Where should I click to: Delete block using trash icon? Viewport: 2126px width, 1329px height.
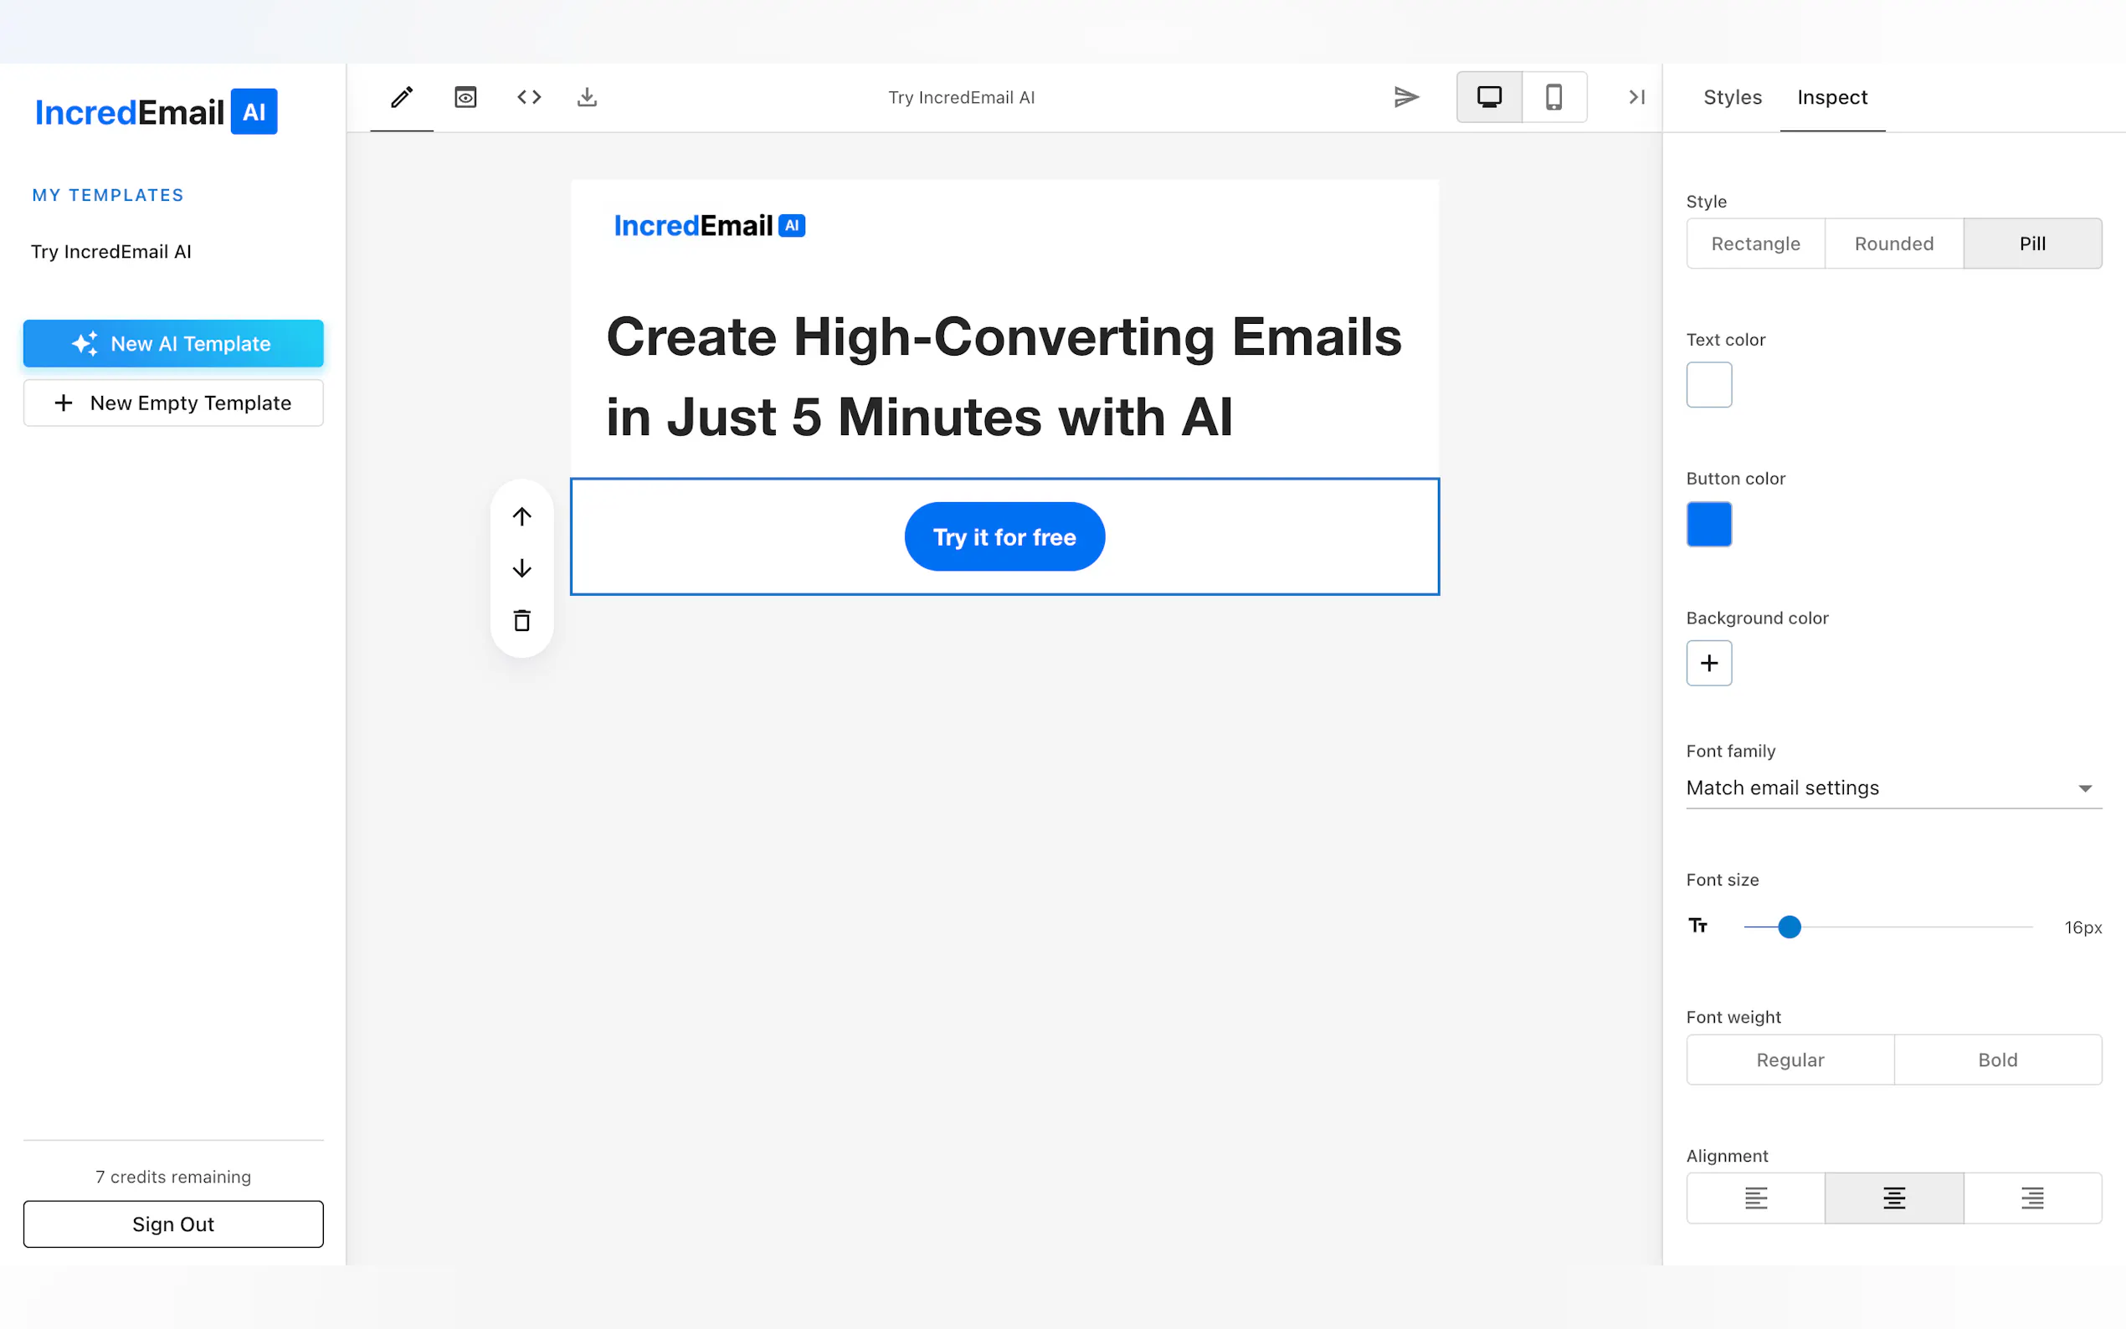point(522,622)
